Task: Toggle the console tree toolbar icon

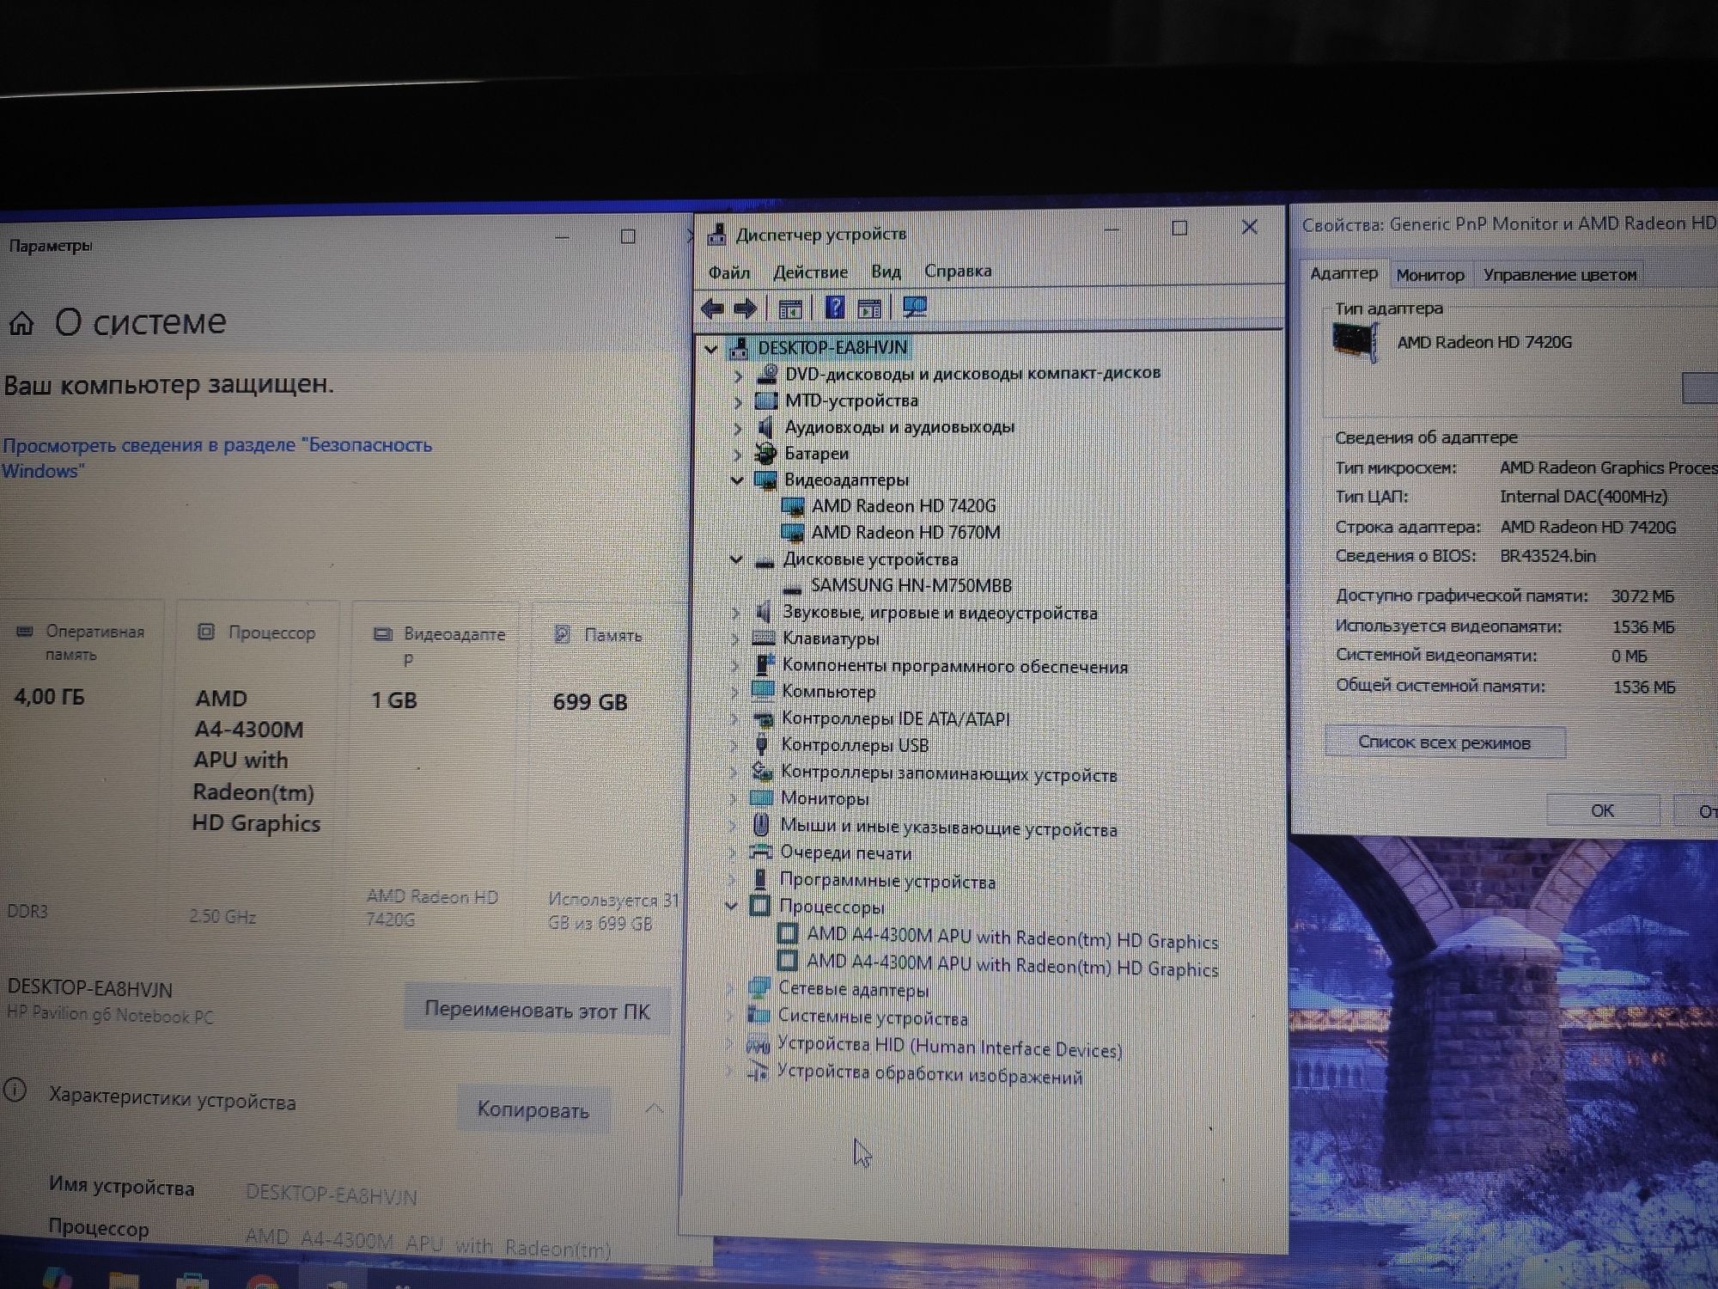Action: pyautogui.click(x=789, y=309)
